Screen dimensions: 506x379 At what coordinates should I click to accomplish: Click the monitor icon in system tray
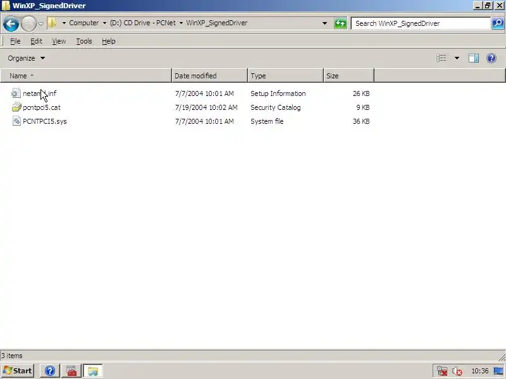pos(498,371)
